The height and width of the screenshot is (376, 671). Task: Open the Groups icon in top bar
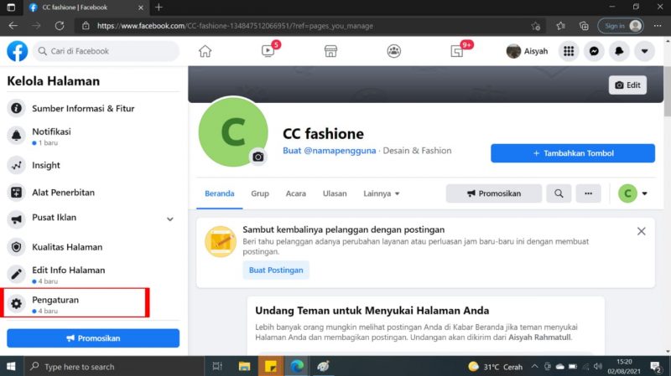(x=393, y=51)
